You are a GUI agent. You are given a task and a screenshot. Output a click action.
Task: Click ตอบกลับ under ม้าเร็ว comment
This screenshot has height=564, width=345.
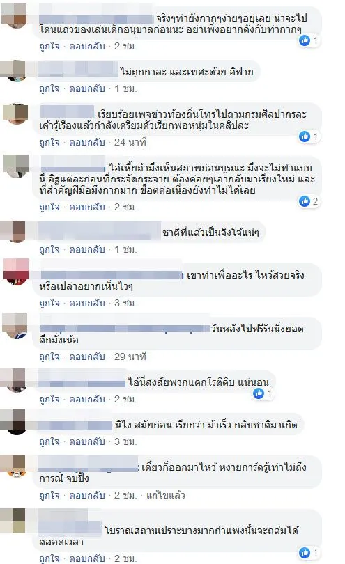click(87, 441)
